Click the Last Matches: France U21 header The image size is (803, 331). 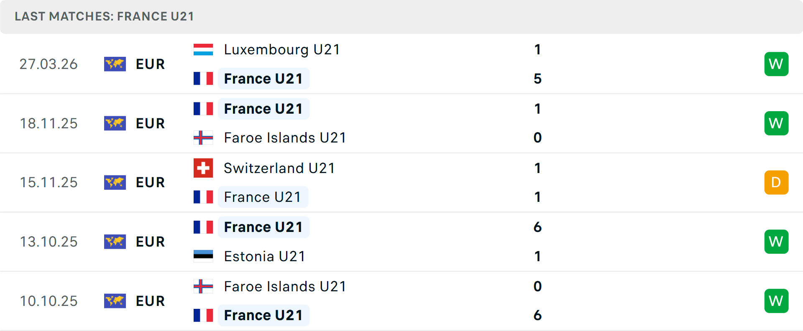[105, 16]
